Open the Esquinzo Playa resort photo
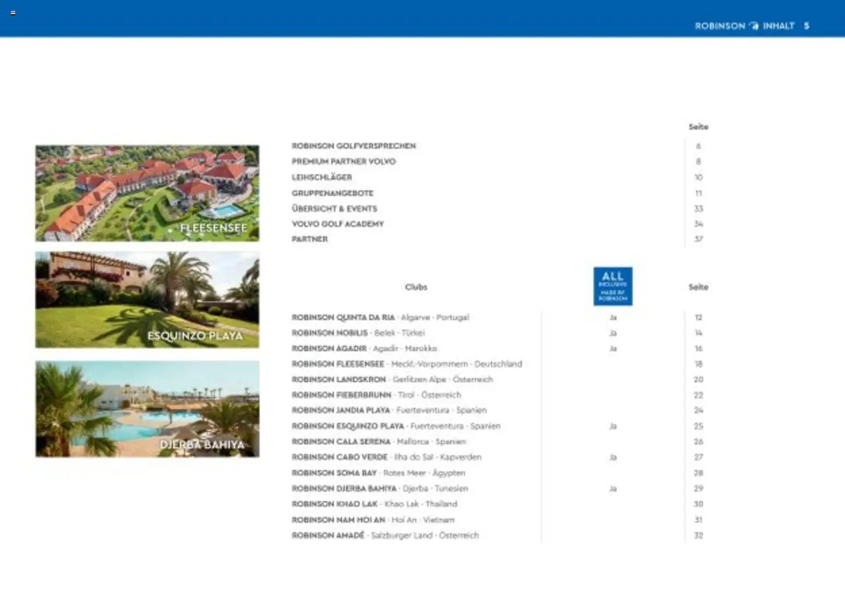This screenshot has width=845, height=597. 147,300
